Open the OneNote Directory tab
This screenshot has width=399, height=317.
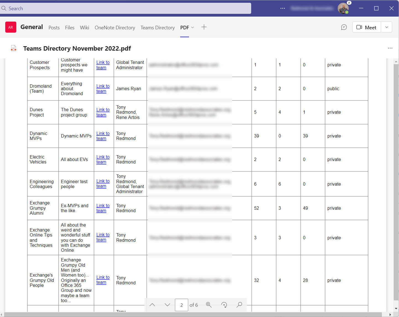pos(115,27)
